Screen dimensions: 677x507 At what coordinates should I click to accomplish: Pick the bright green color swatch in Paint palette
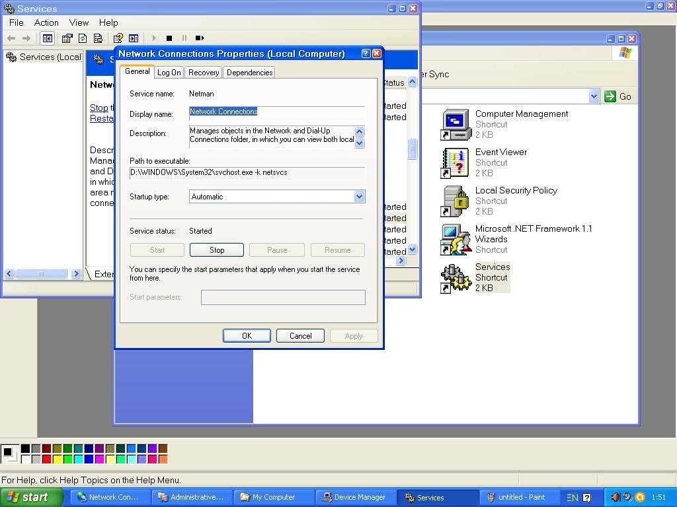tap(68, 459)
